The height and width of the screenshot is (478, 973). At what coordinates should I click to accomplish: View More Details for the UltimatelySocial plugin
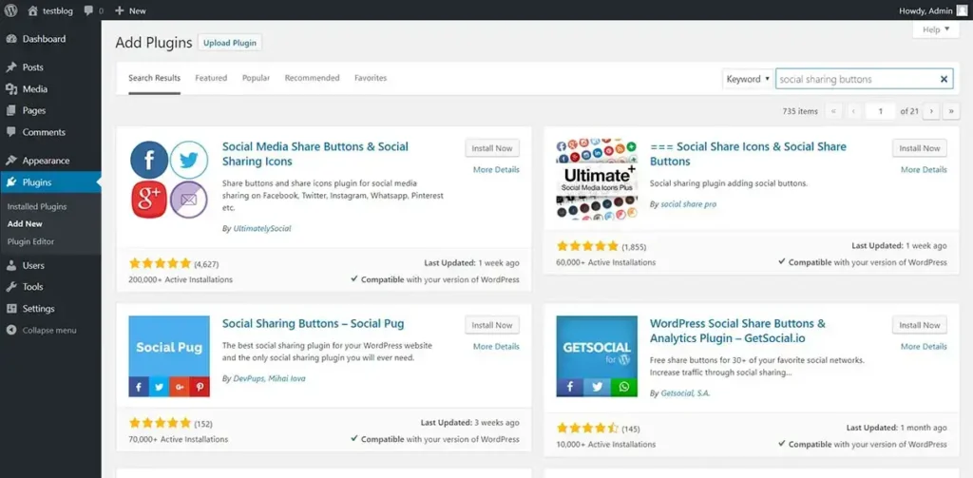tap(496, 169)
